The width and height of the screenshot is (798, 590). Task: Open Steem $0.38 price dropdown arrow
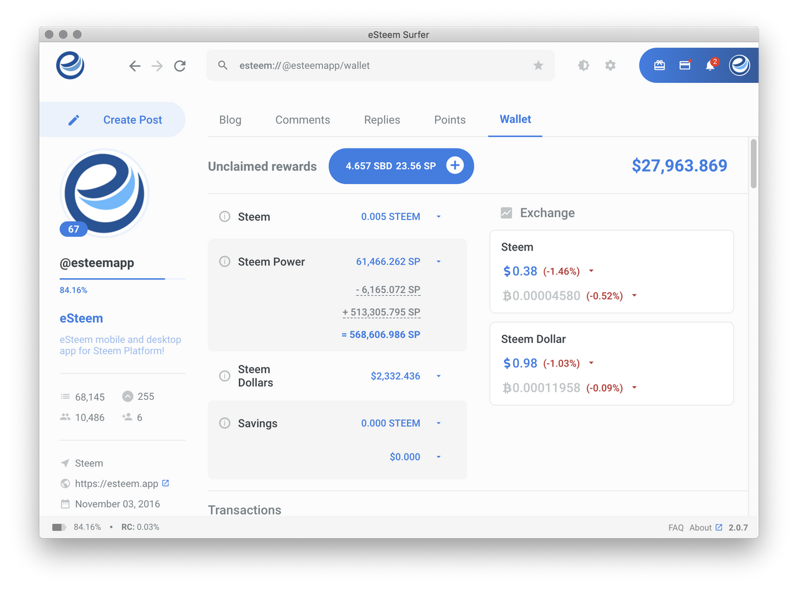591,271
